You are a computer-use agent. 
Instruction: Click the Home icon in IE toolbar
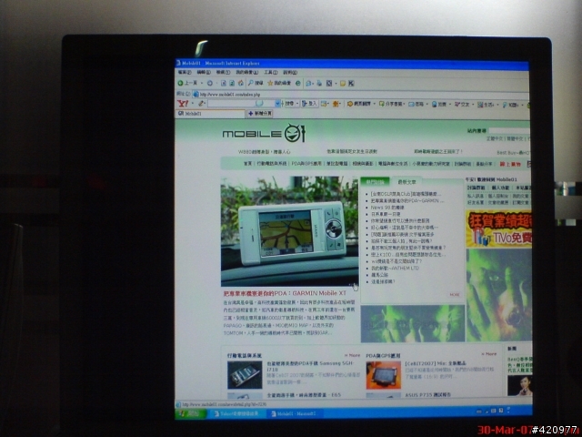tap(240, 83)
